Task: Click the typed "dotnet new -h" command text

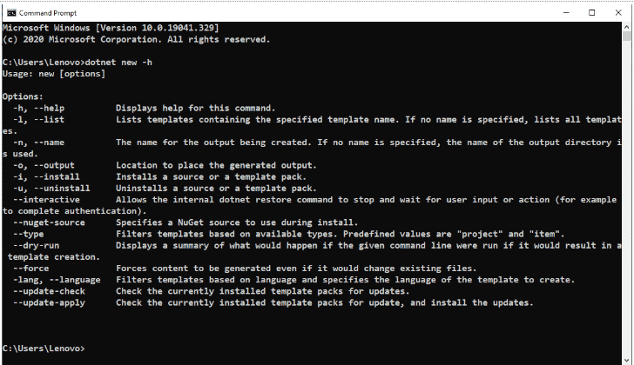Action: [x=118, y=62]
